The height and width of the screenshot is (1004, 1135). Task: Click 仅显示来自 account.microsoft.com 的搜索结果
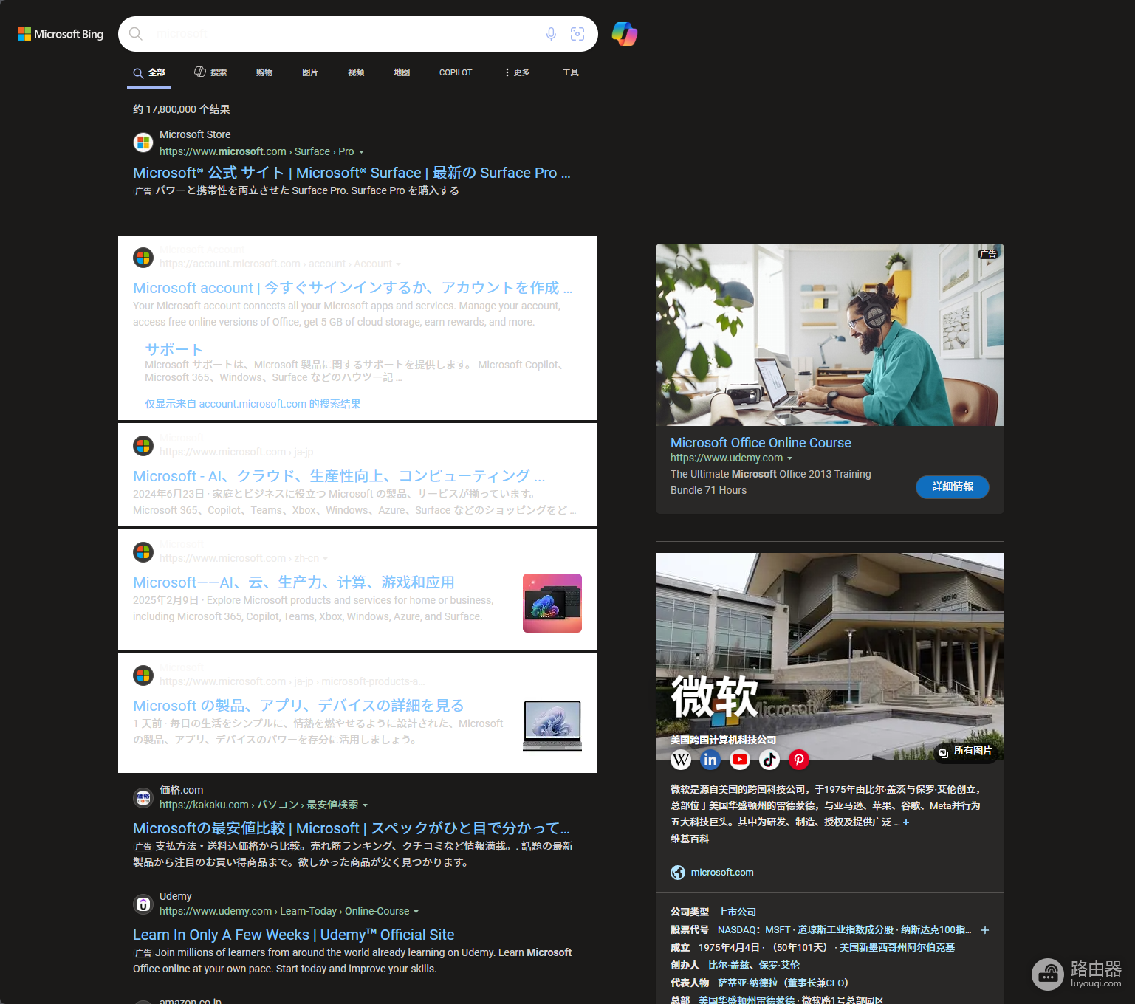pos(253,404)
